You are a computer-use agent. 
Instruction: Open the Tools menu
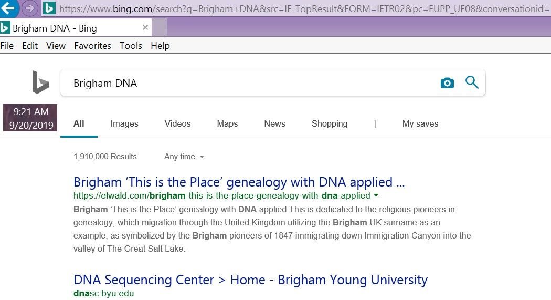pos(131,46)
